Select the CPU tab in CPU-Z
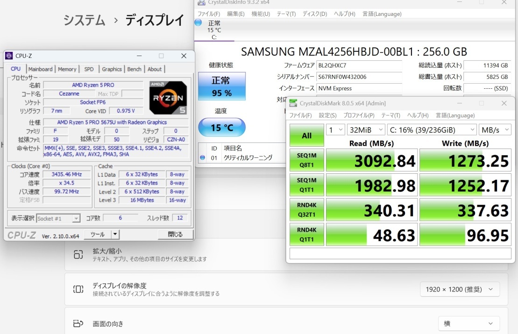Image resolution: width=518 pixels, height=334 pixels. tap(15, 69)
